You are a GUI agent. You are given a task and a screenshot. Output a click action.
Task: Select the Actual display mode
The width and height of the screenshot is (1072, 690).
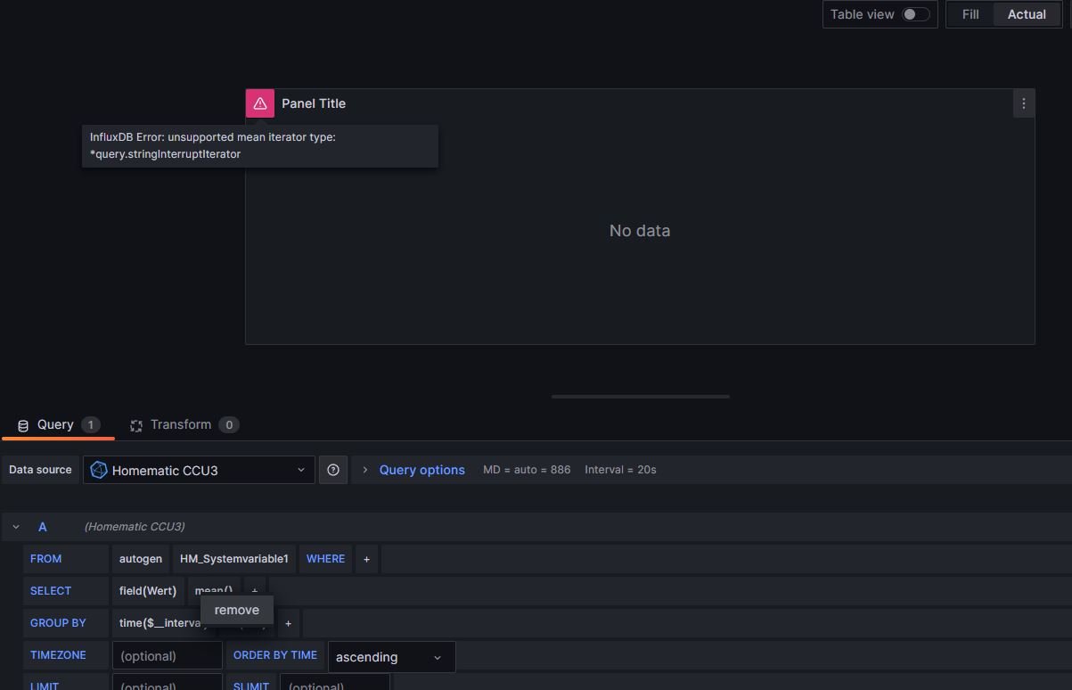tap(1027, 14)
